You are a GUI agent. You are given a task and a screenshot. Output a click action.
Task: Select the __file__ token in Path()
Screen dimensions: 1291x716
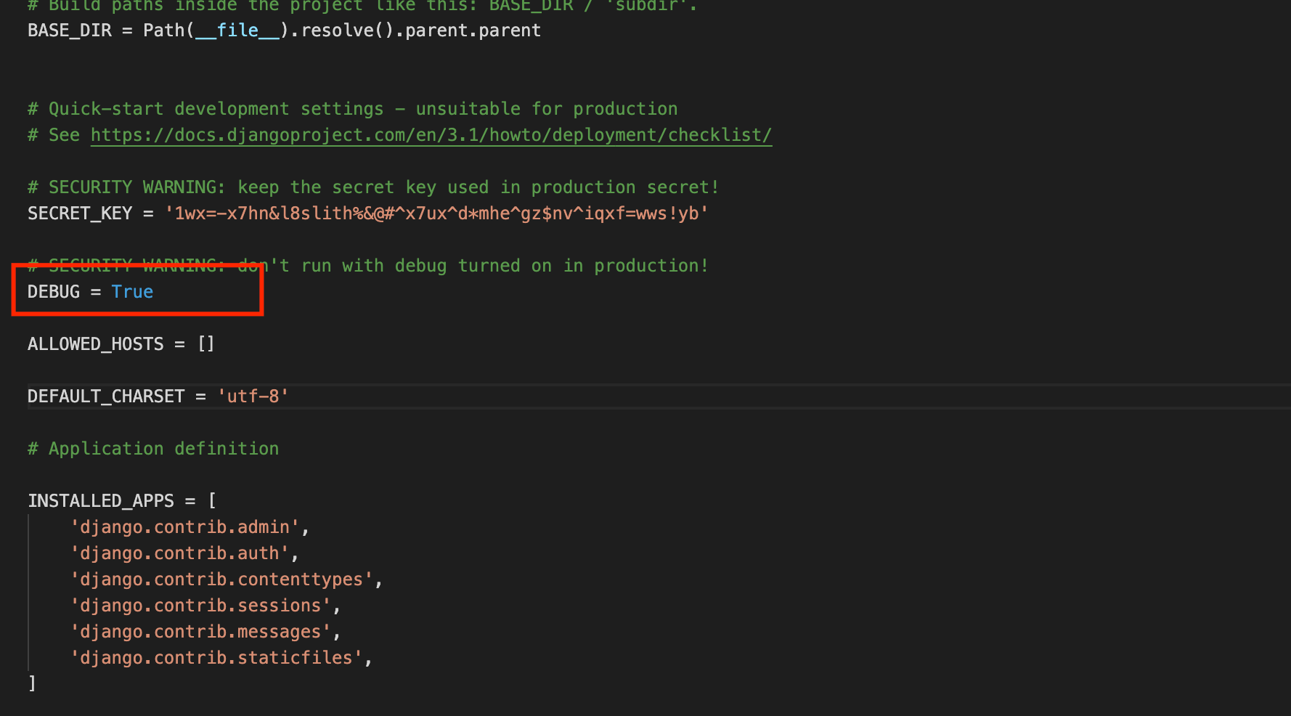pyautogui.click(x=237, y=30)
